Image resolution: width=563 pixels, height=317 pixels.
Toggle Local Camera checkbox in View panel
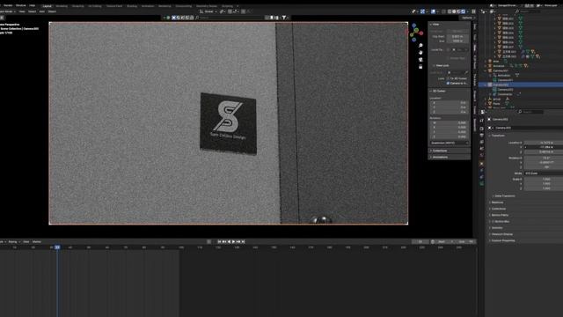tap(448, 49)
